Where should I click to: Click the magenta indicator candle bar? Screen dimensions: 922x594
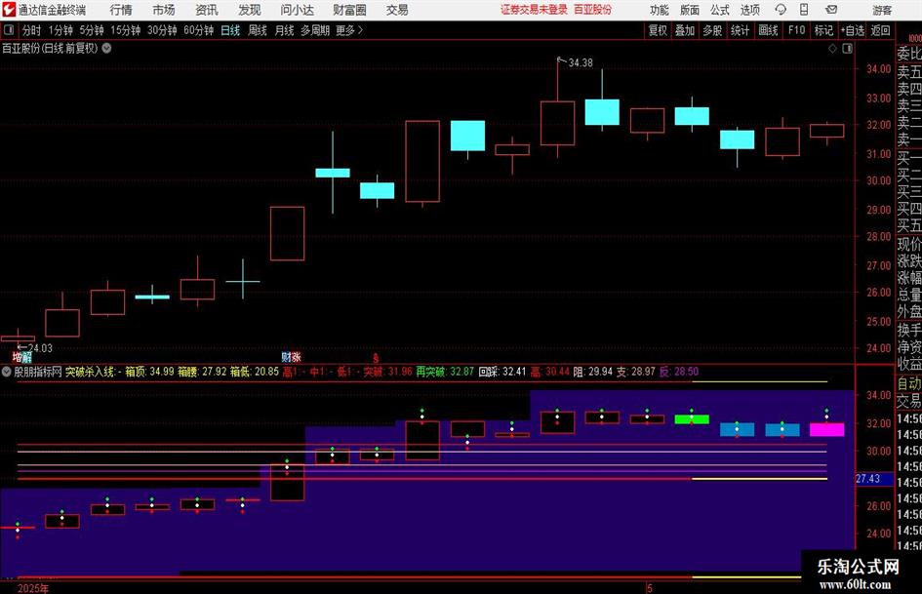coord(826,430)
